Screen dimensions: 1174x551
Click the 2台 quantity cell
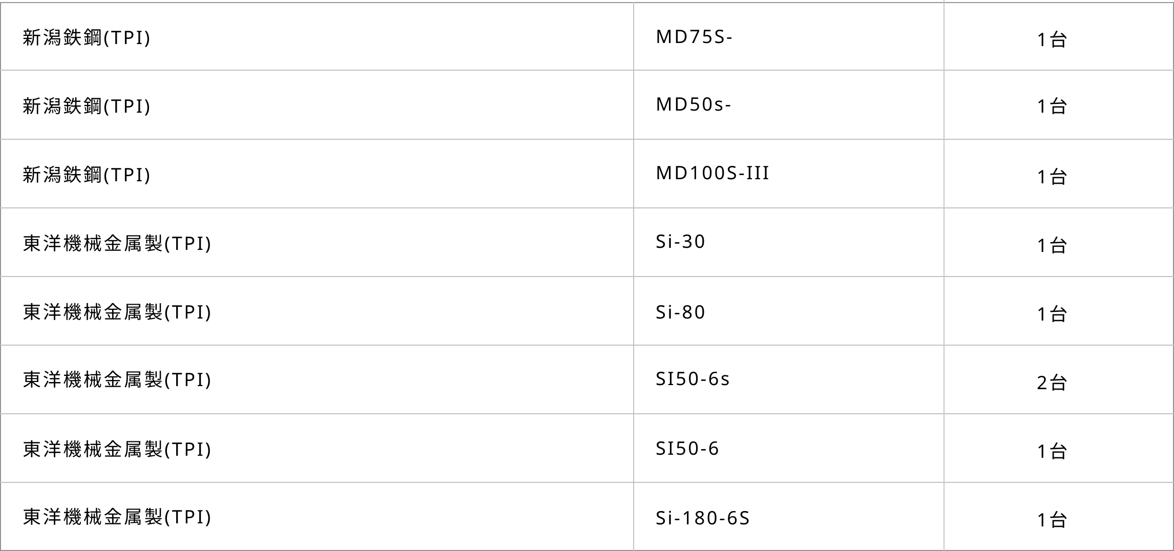click(1052, 383)
